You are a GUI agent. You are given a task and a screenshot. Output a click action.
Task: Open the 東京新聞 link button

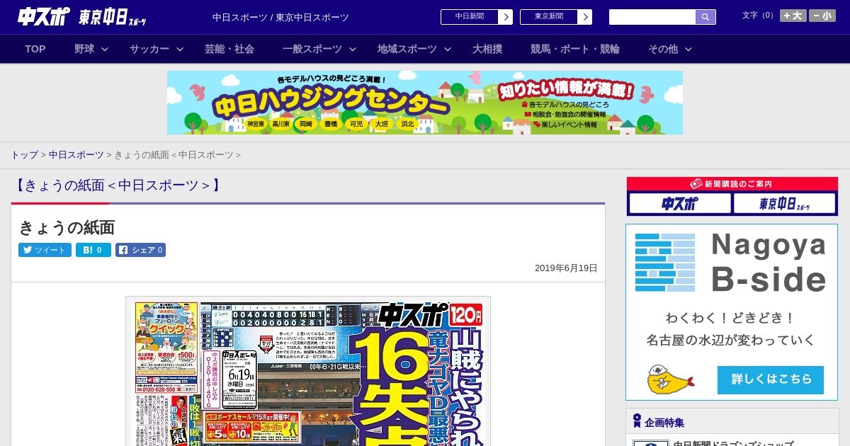(x=549, y=17)
